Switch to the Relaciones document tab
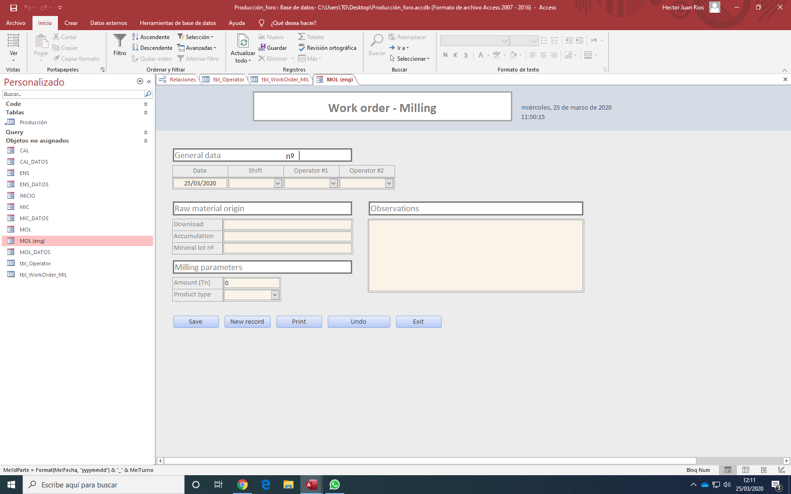The height and width of the screenshot is (494, 791). [x=178, y=80]
